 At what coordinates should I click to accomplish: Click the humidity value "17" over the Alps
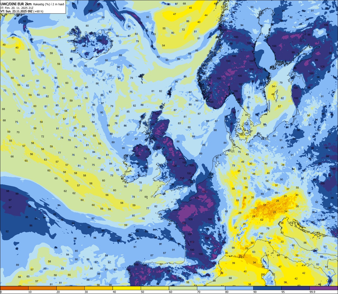(265, 205)
